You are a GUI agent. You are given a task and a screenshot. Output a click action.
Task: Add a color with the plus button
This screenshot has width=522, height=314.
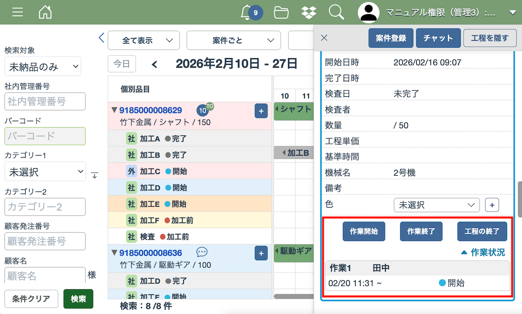pyautogui.click(x=492, y=205)
